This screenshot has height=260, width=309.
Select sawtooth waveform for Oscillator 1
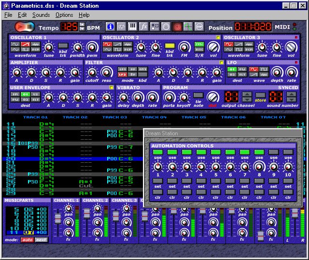pos(26,44)
